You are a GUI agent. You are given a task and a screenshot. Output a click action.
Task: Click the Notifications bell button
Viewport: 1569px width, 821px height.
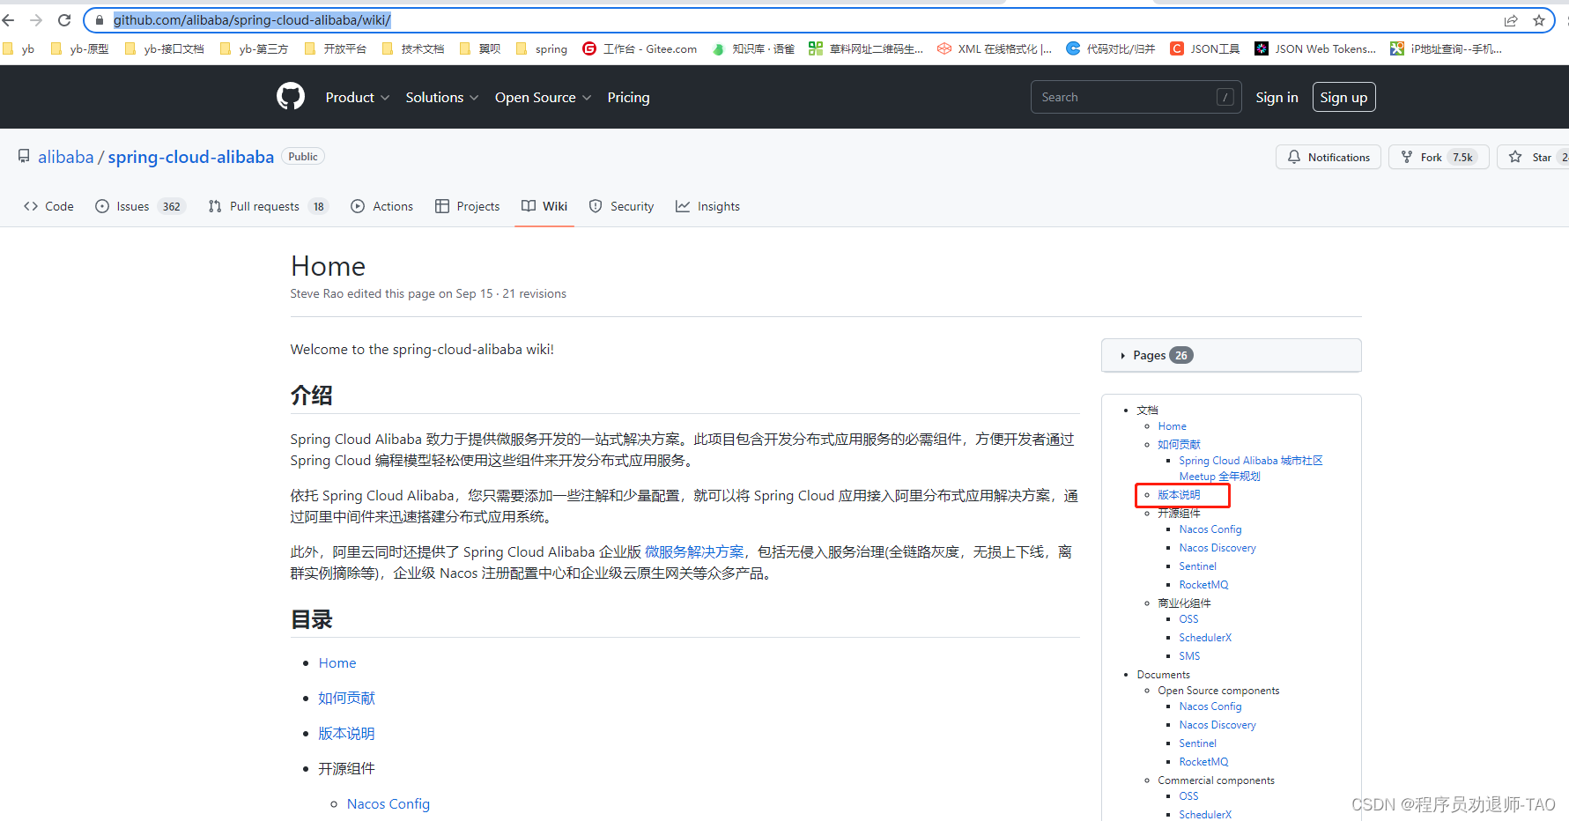click(x=1328, y=157)
